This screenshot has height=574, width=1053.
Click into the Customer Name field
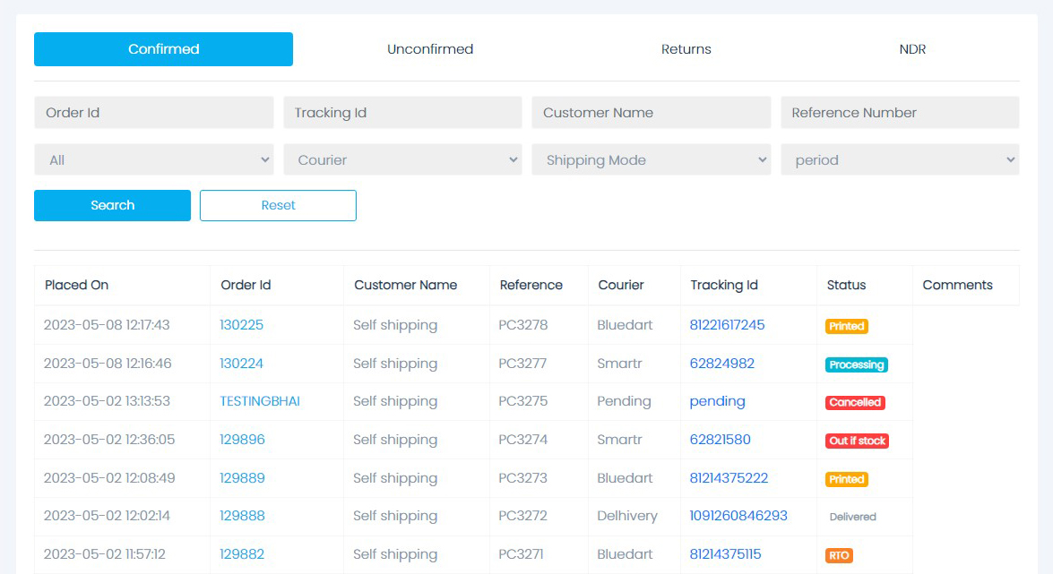tap(651, 113)
